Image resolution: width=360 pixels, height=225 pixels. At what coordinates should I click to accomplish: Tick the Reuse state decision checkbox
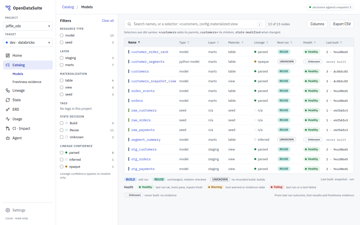pyautogui.click(x=61, y=130)
